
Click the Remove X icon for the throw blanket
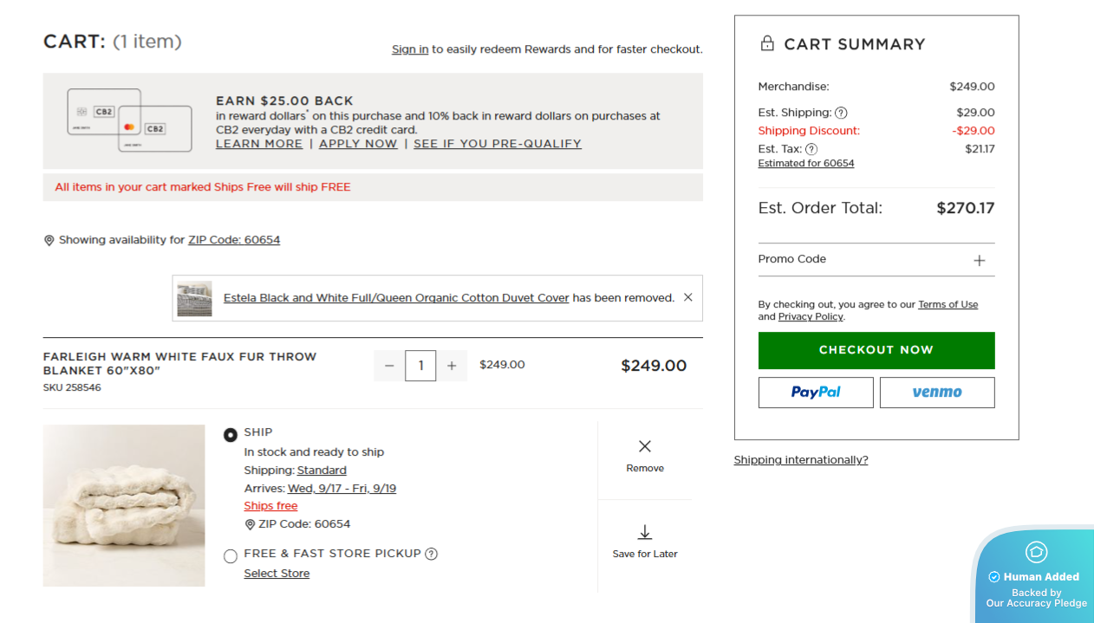(x=644, y=445)
